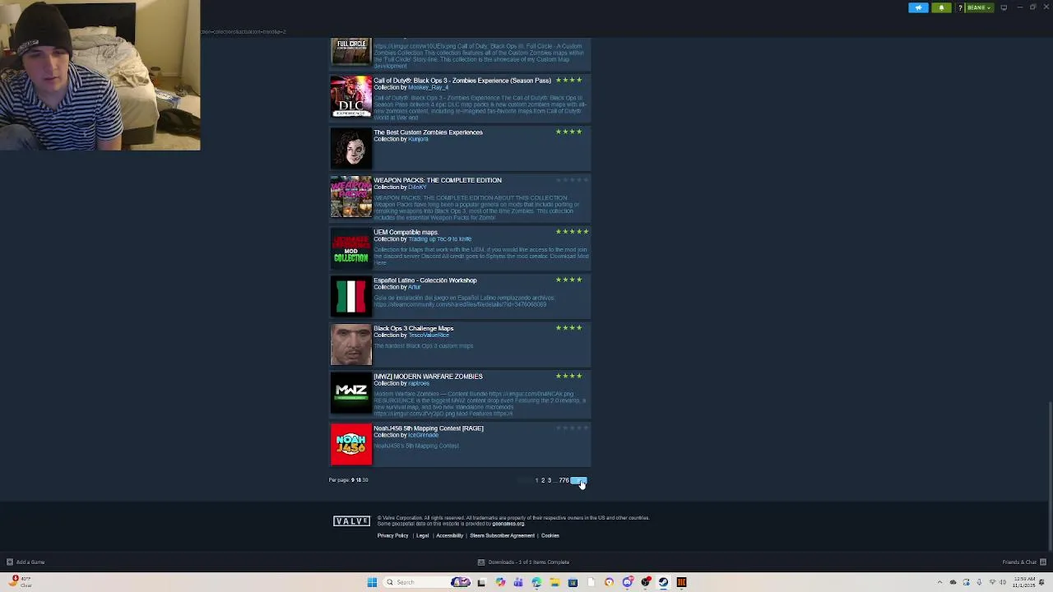The height and width of the screenshot is (592, 1053).
Task: Open NoahJ456 5th Mapping Contest collection
Action: pyautogui.click(x=429, y=428)
